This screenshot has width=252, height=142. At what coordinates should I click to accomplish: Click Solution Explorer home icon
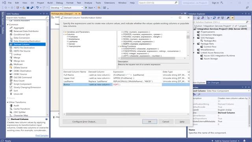tap(198, 18)
